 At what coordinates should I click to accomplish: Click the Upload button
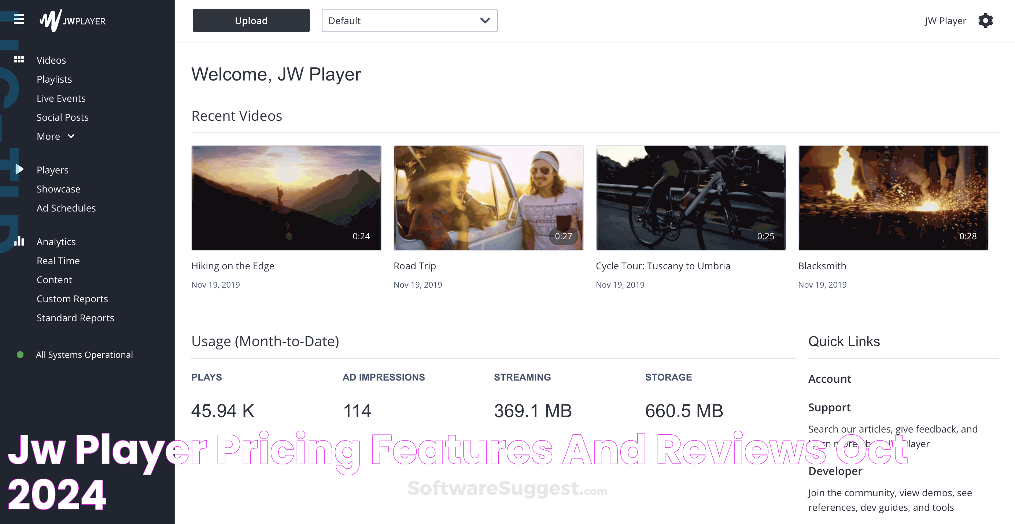(251, 20)
